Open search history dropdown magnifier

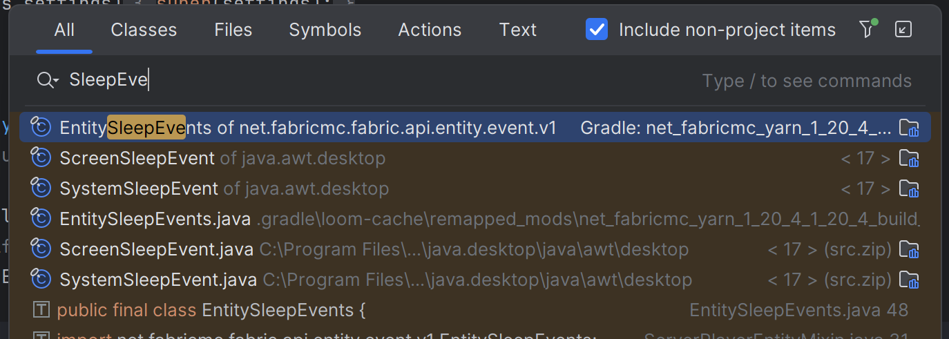tap(48, 81)
